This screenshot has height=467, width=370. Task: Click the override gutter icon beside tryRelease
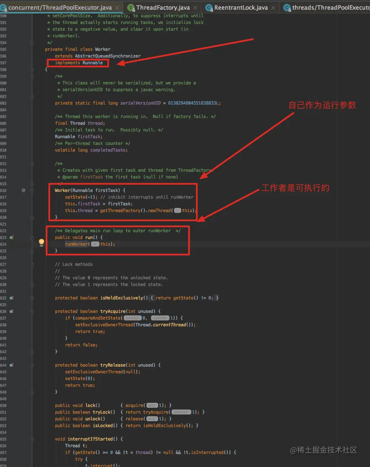[11, 365]
